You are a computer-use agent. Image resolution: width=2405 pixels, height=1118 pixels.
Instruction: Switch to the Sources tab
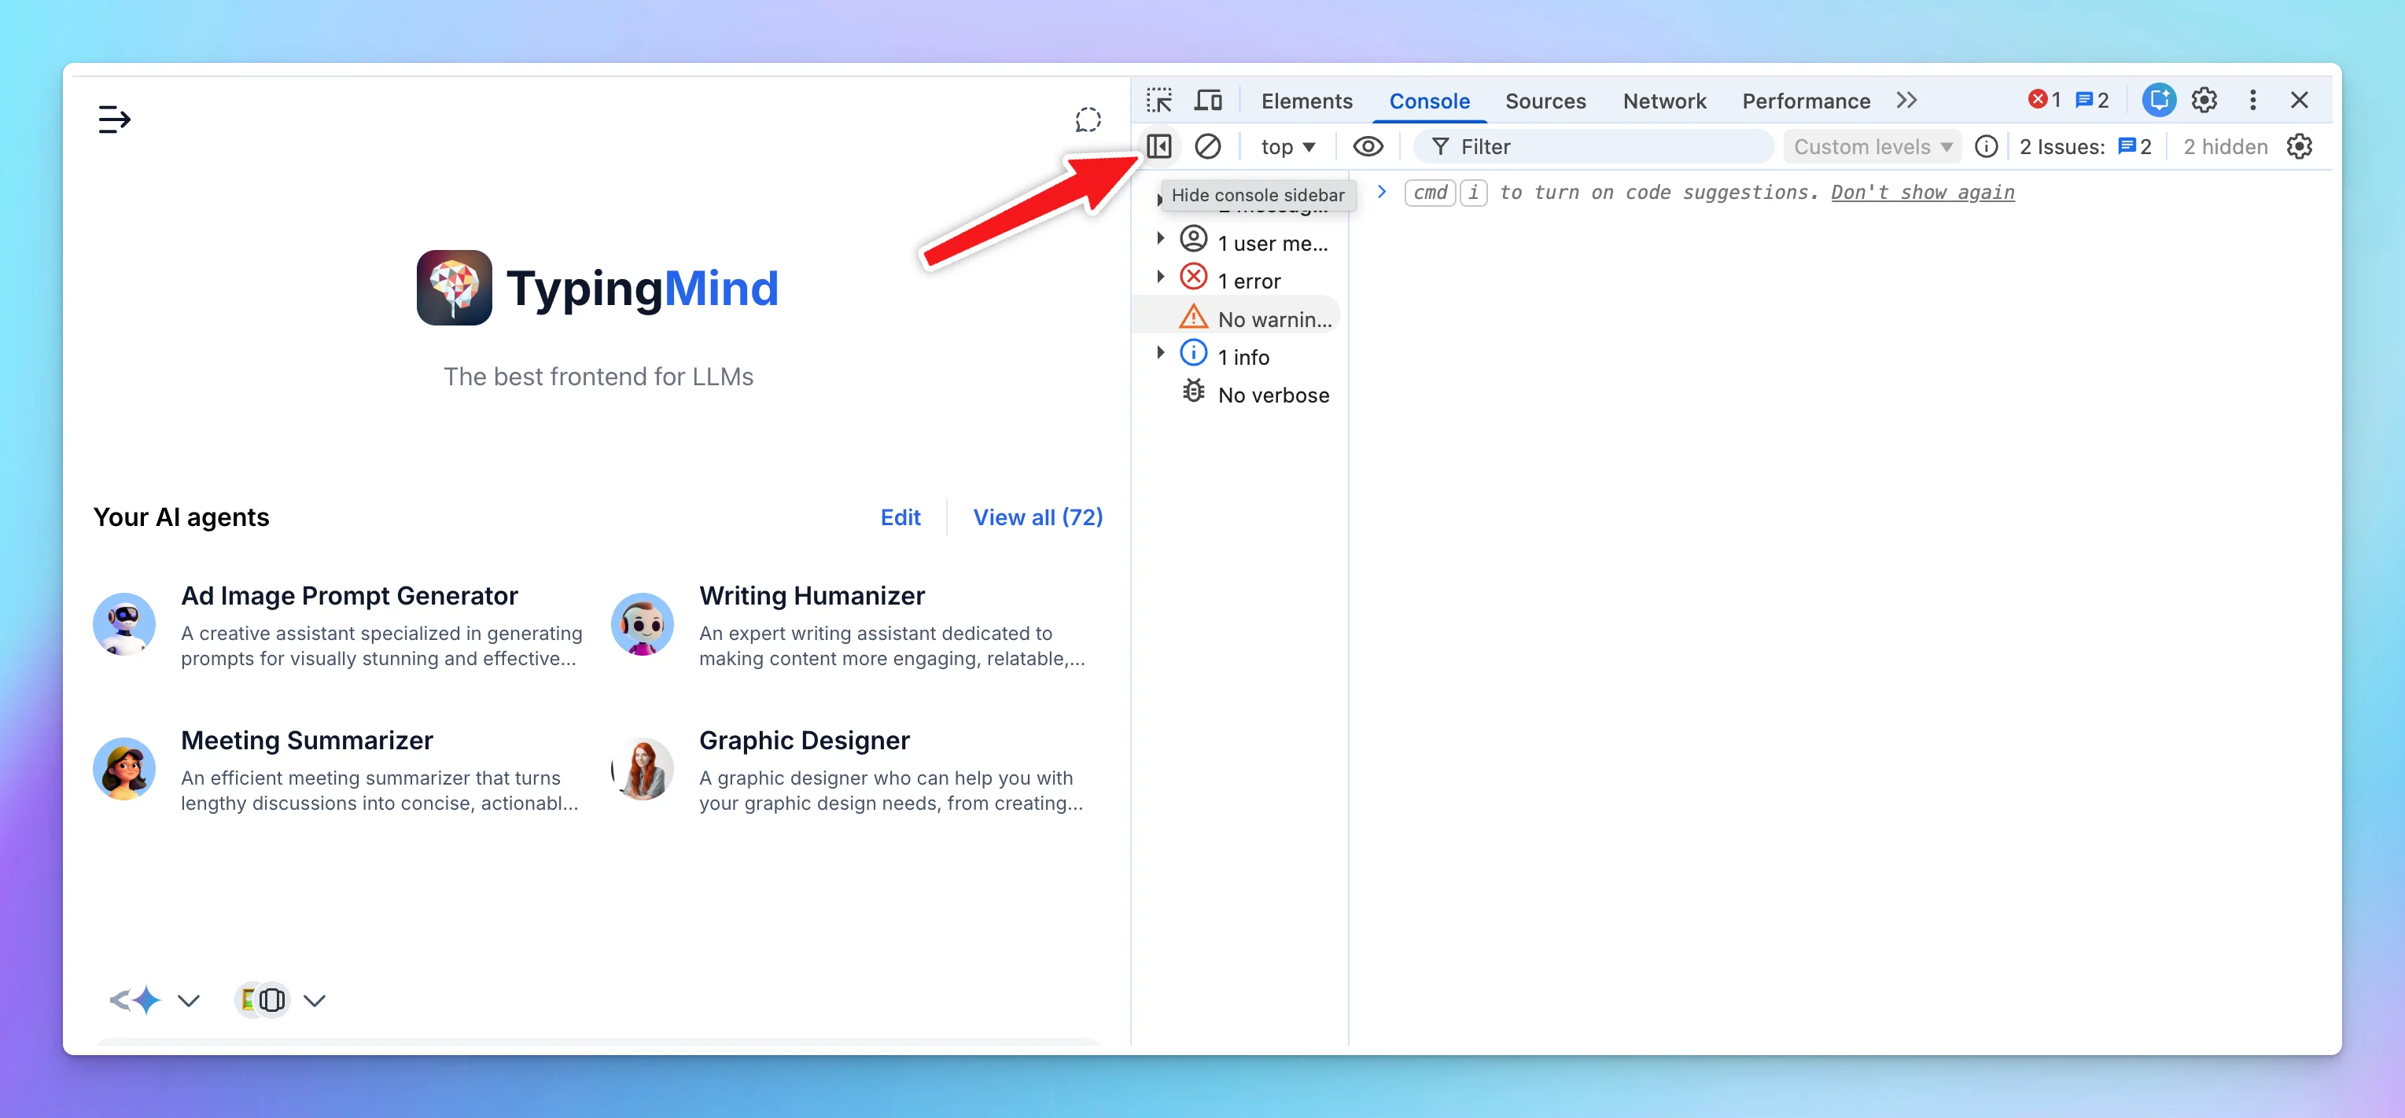(1545, 101)
